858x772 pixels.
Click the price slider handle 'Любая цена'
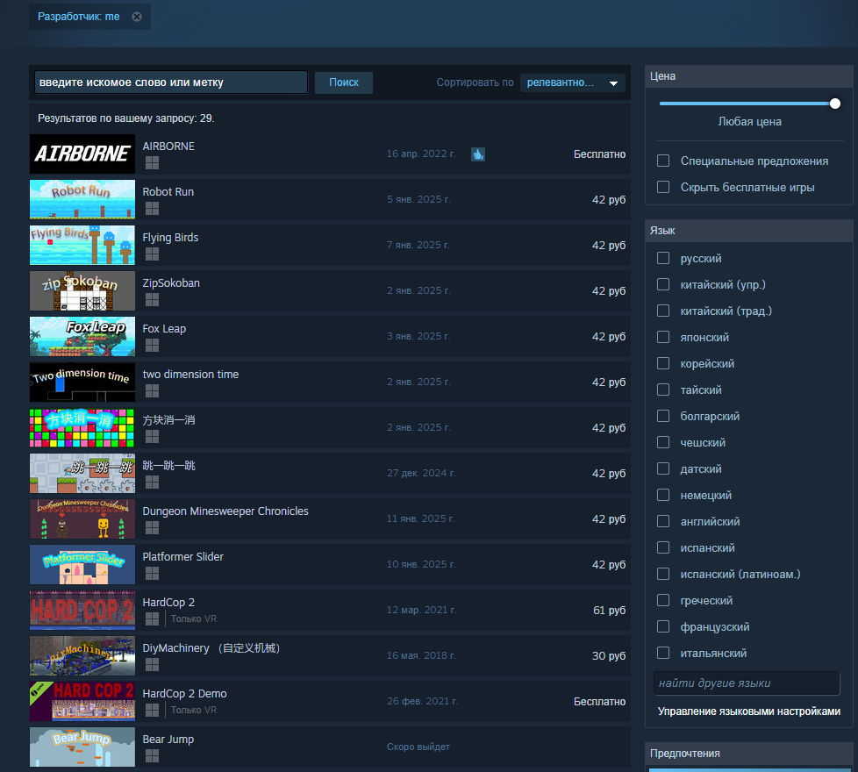[x=835, y=104]
